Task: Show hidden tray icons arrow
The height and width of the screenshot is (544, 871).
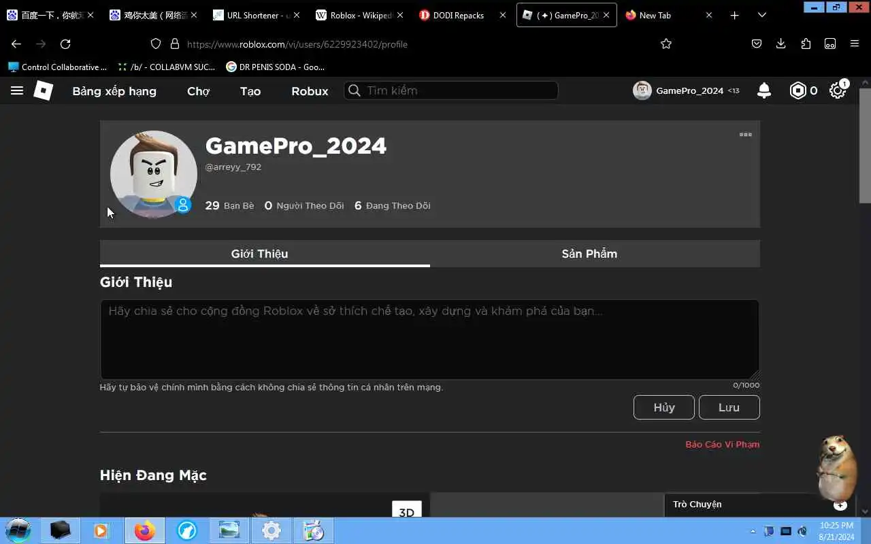Action: click(x=753, y=531)
